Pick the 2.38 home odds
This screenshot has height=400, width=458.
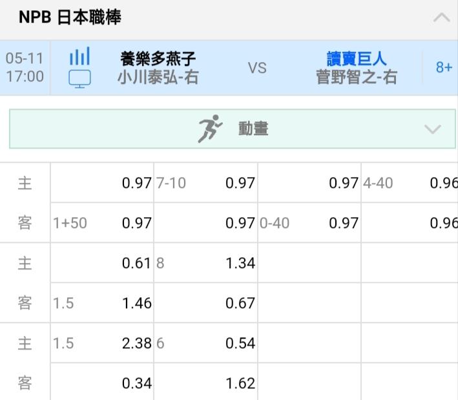136,343
